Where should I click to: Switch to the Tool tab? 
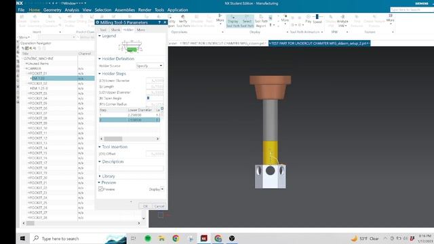coord(103,30)
